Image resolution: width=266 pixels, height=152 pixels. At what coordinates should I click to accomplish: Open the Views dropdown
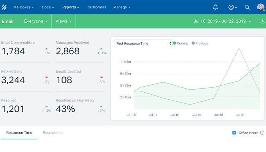point(63,21)
